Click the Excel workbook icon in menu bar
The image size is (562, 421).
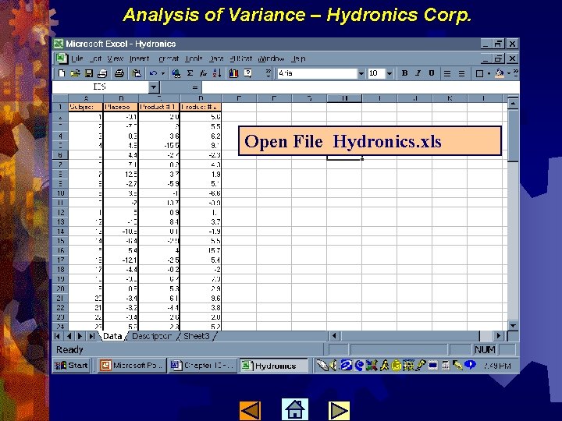[61, 58]
